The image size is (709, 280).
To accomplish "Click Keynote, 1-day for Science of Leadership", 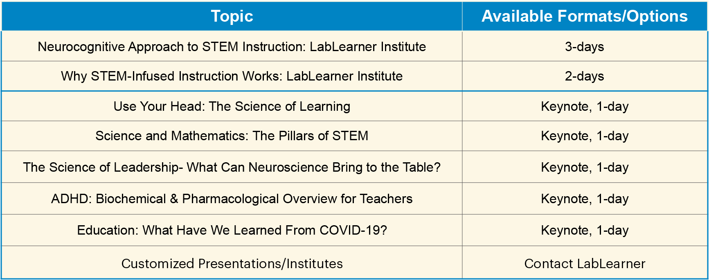I will (x=585, y=167).
